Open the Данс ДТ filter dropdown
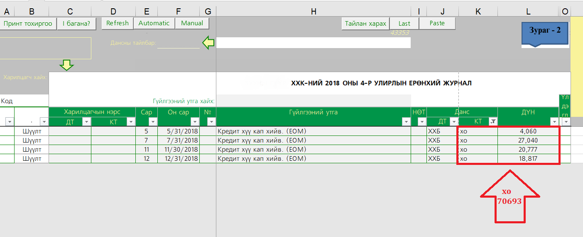583x237 pixels. coord(454,121)
